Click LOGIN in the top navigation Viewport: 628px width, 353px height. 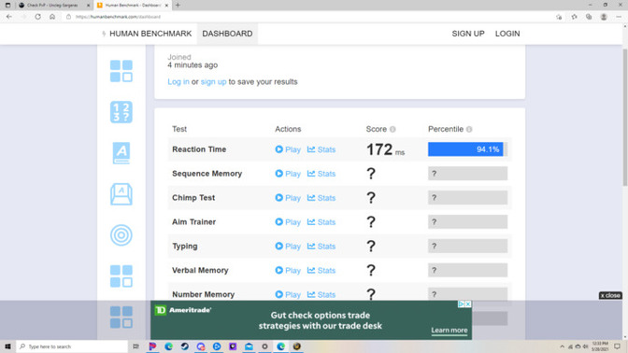pyautogui.click(x=507, y=34)
